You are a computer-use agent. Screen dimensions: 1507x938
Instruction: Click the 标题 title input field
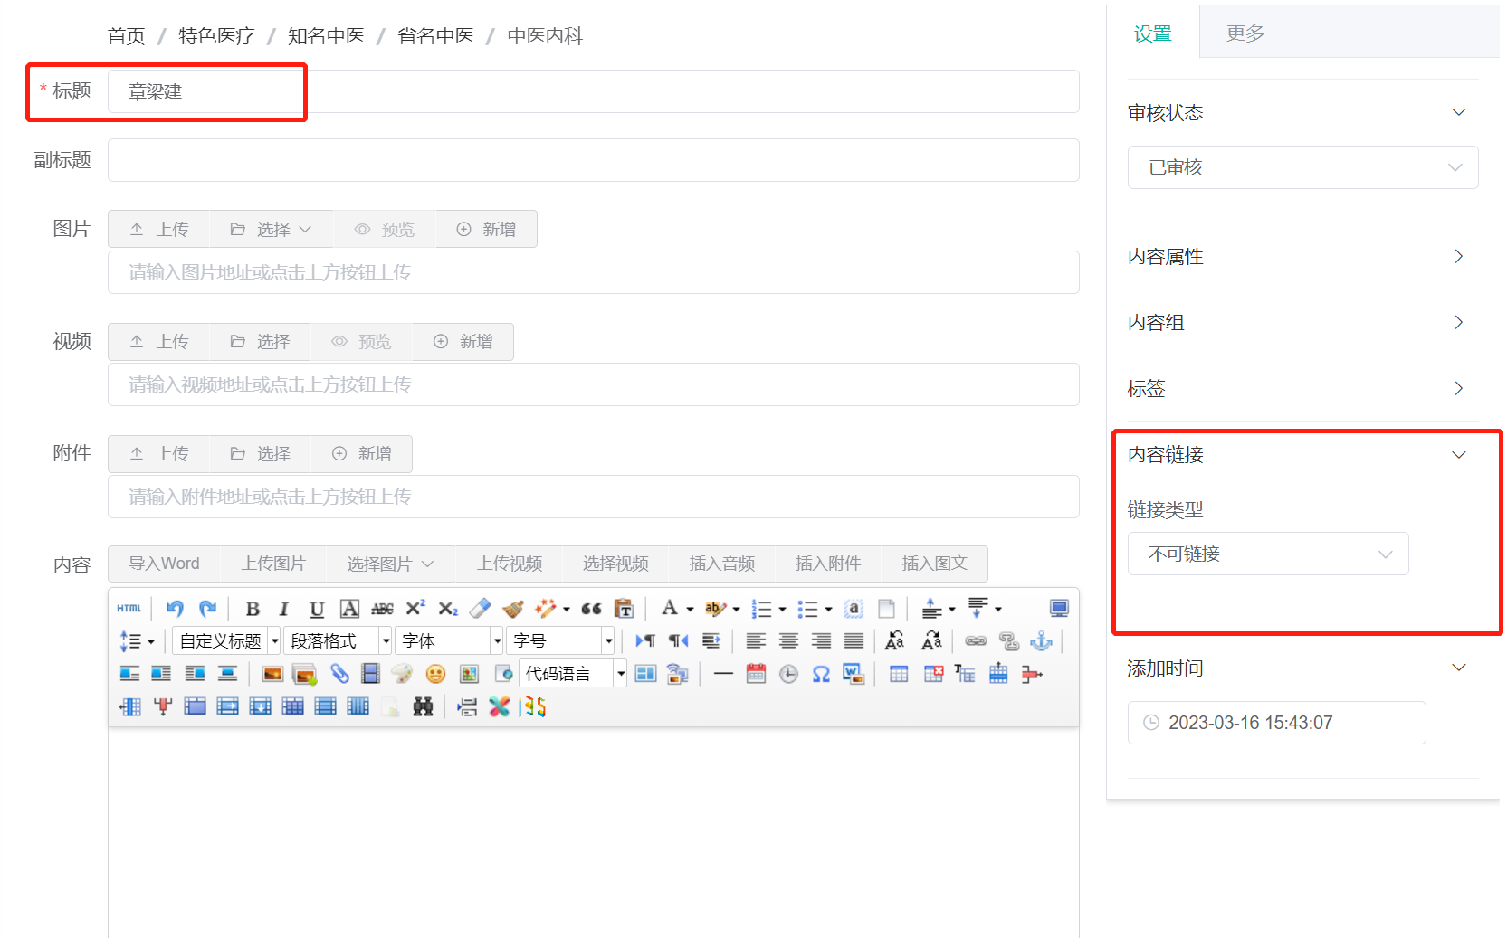[206, 91]
